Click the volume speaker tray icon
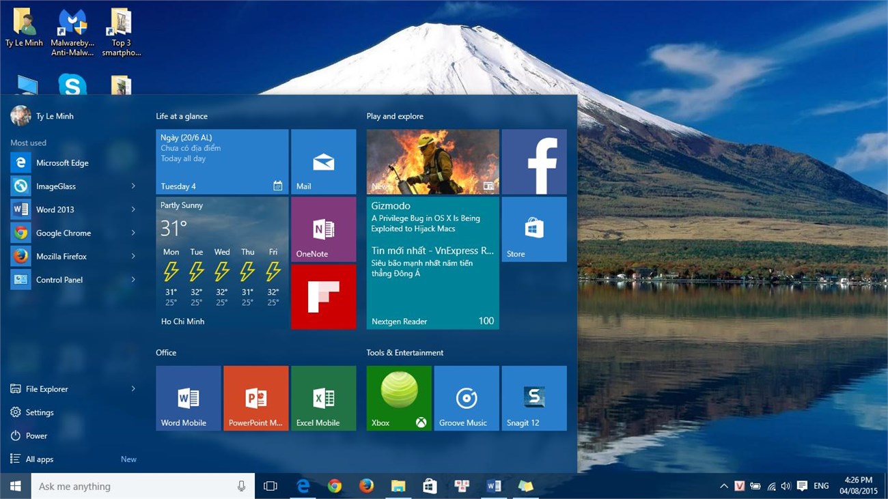This screenshot has height=499, width=888. [x=786, y=486]
